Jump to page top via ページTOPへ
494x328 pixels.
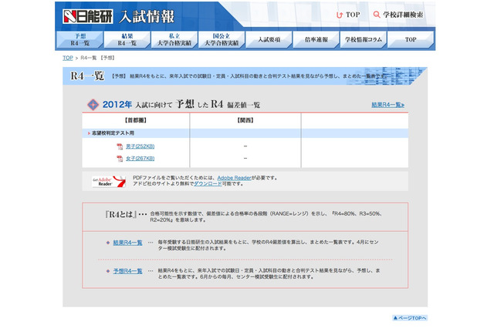coord(410,318)
